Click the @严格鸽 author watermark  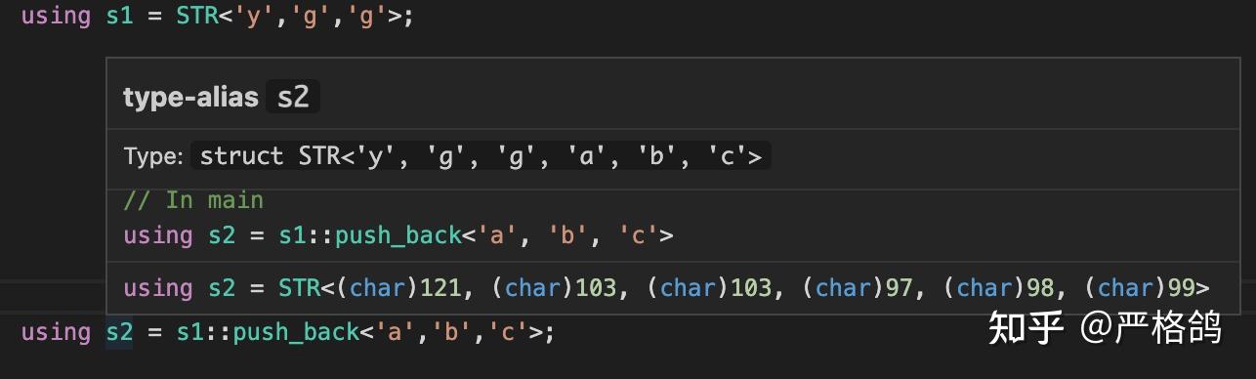1151,328
